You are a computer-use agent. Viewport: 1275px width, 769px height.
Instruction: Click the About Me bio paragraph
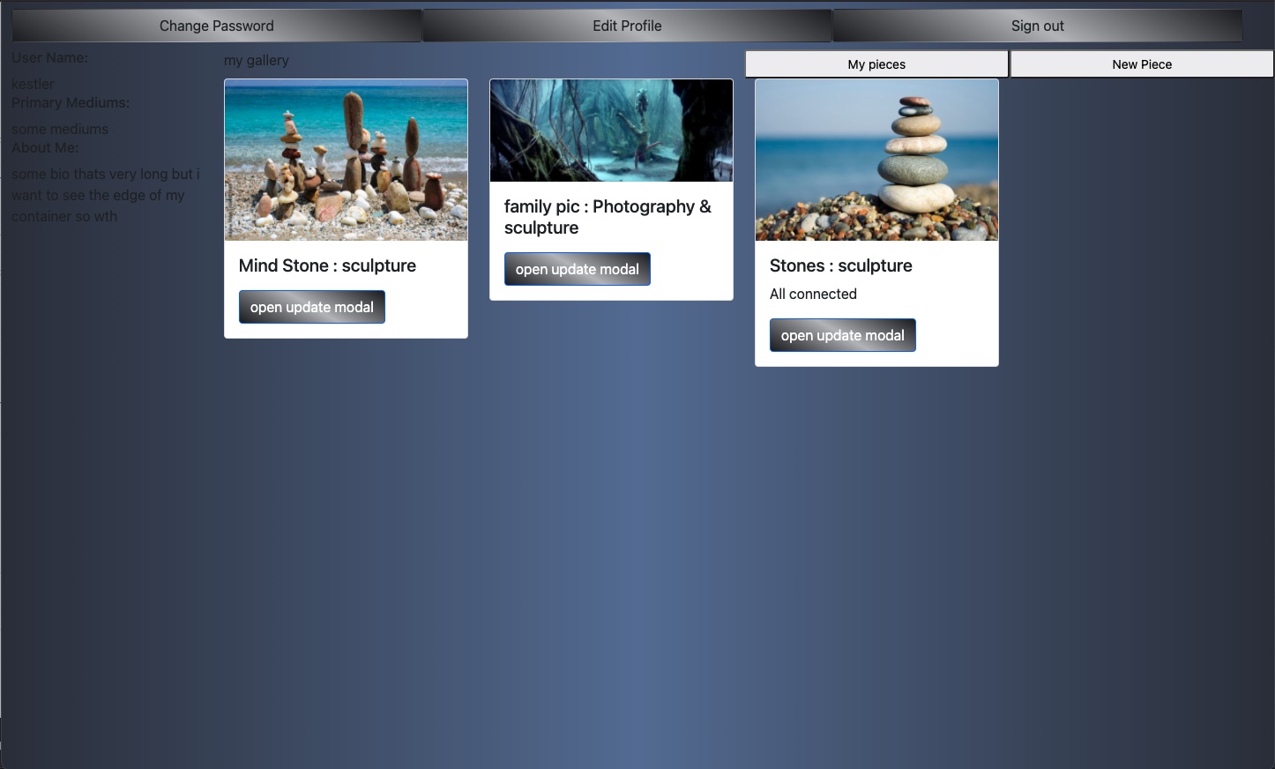pos(106,195)
